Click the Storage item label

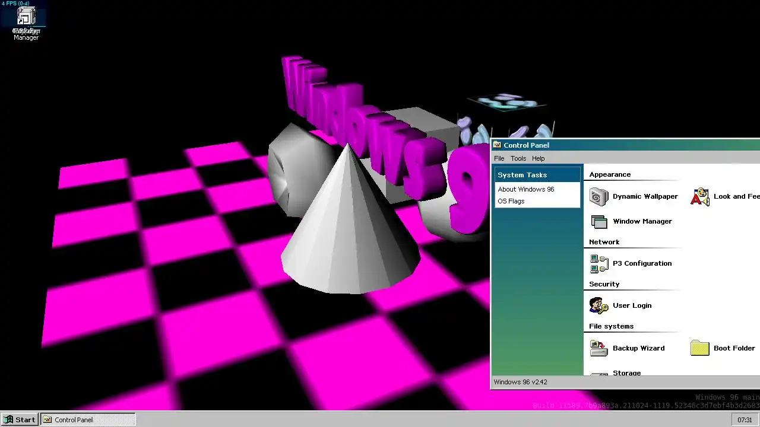click(627, 372)
